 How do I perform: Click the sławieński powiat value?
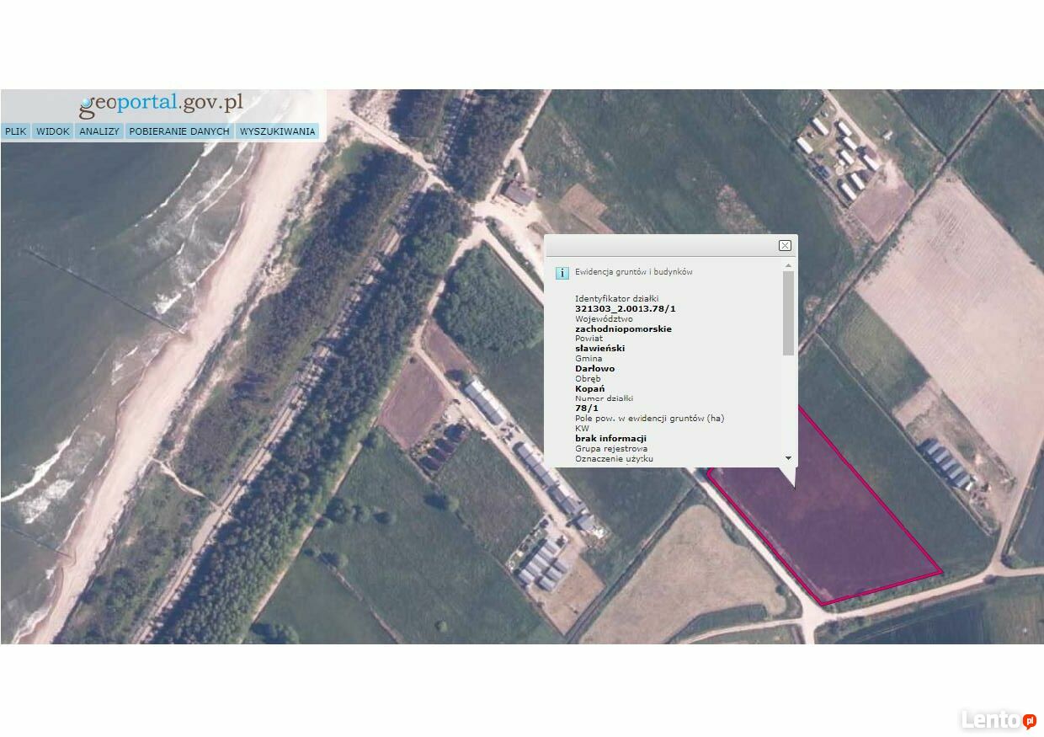point(599,349)
